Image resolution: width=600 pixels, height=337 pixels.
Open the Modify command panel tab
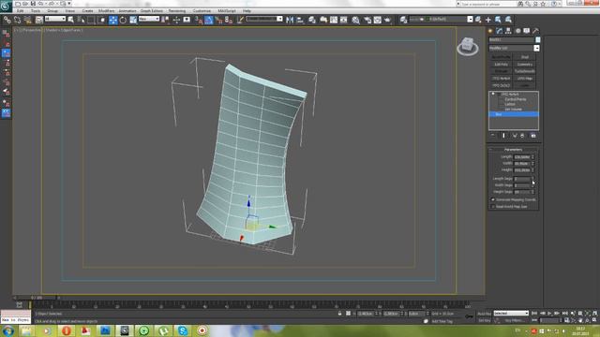coord(500,31)
